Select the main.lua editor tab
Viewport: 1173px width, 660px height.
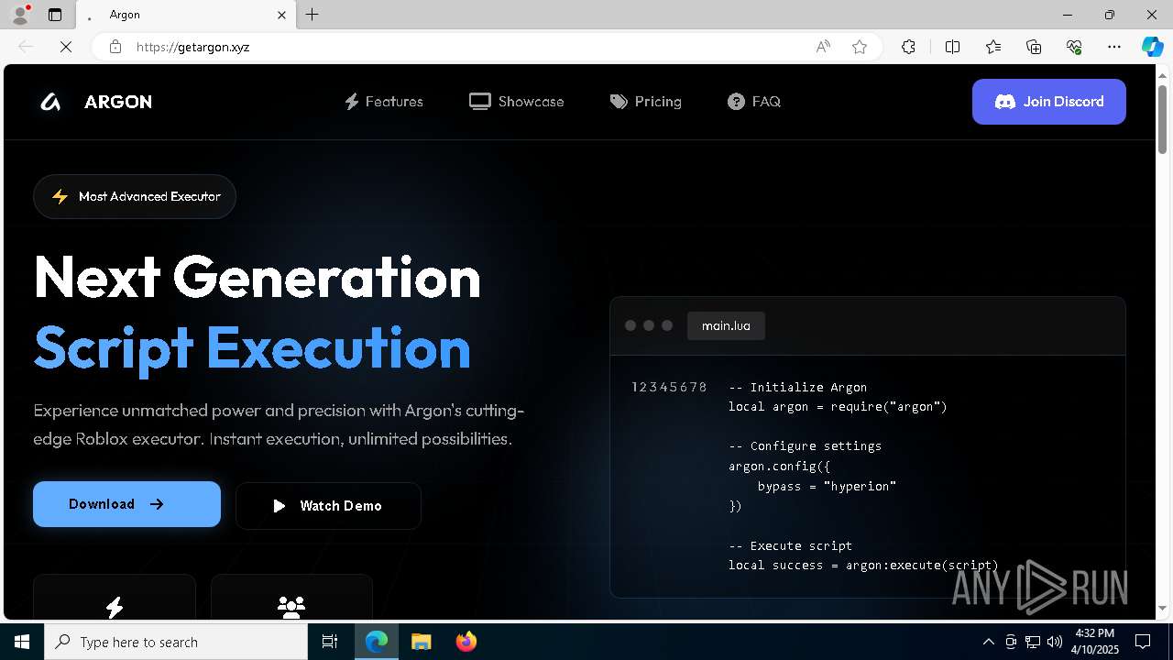[726, 325]
